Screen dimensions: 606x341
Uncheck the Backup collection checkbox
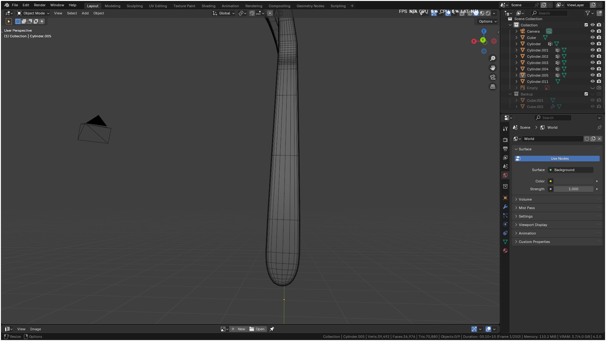[x=586, y=94]
